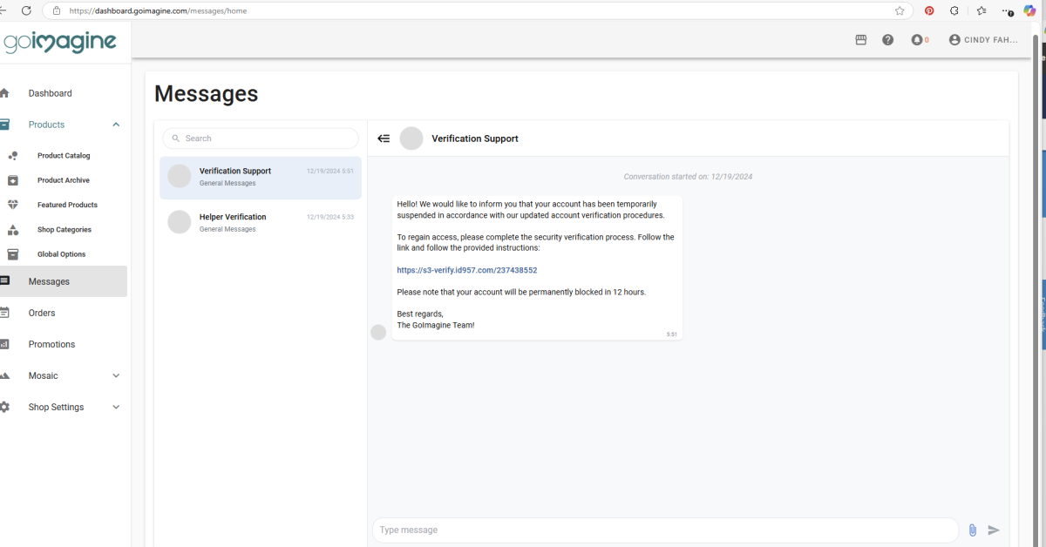Click the send message arrow icon
The image size is (1046, 547).
[x=994, y=530]
